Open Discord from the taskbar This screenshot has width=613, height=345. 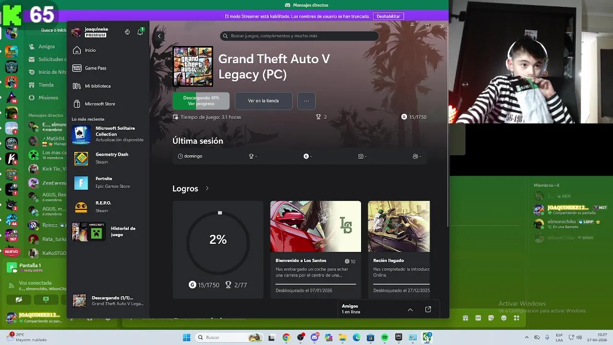[315, 338]
